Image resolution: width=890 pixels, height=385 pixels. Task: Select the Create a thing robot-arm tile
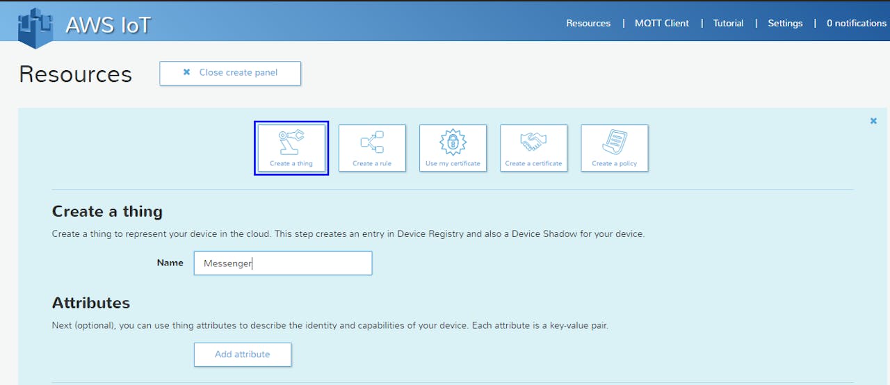click(x=291, y=148)
